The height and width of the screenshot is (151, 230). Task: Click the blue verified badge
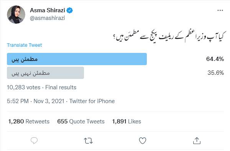(x=69, y=10)
